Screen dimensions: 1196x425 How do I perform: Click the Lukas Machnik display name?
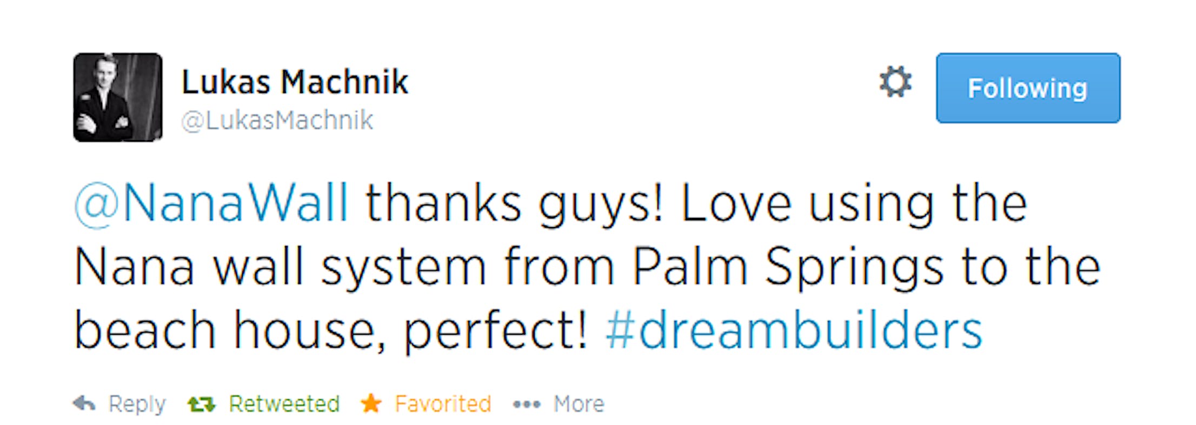point(295,82)
